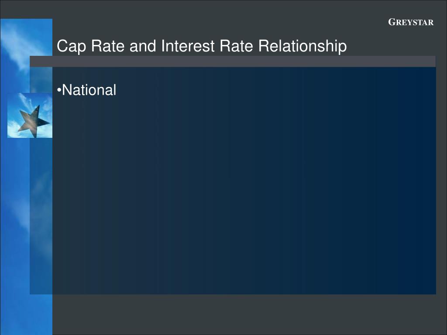This screenshot has width=447, height=335.
Task: Click the dark gray footer area
Action: tap(244, 314)
